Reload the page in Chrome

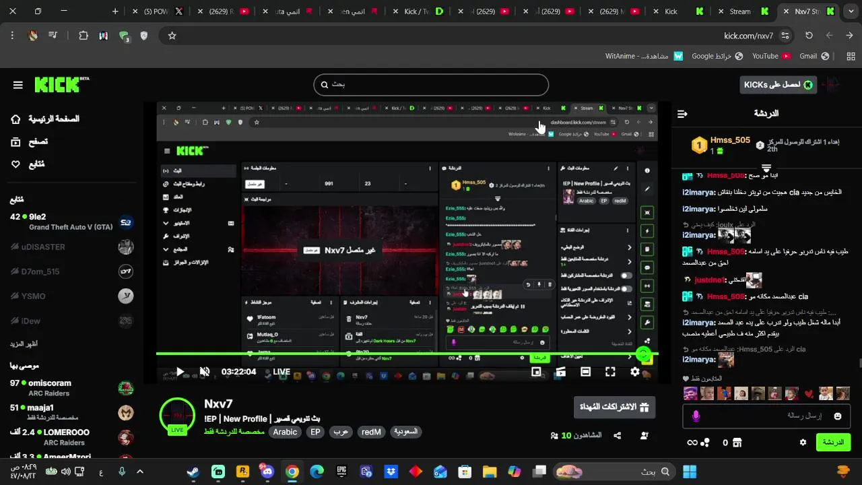click(809, 36)
